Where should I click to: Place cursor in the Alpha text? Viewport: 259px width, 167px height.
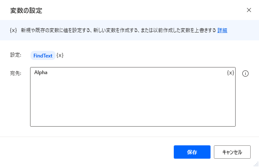[x=41, y=72]
